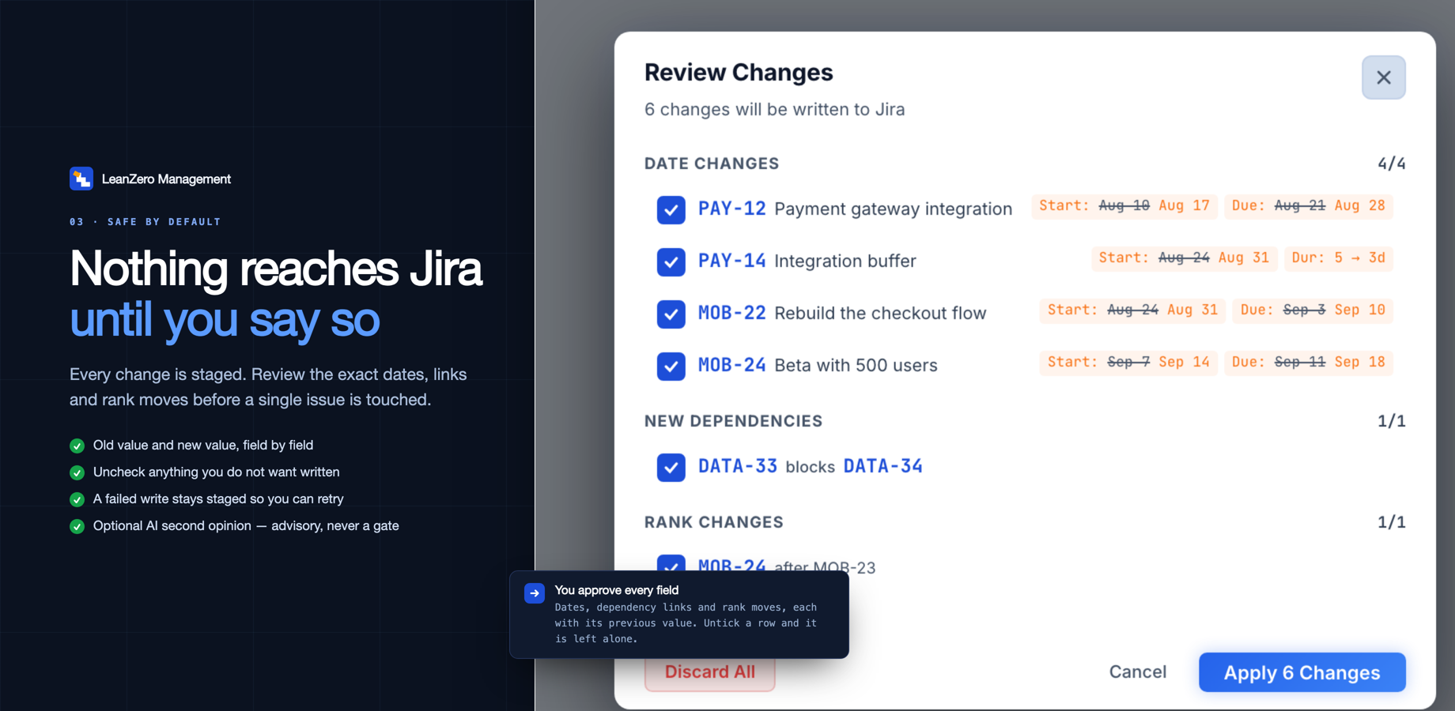
Task: Click the 'You approve every field' tooltip title
Action: pyautogui.click(x=616, y=590)
